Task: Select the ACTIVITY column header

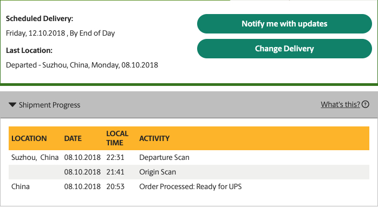Action: click(154, 138)
